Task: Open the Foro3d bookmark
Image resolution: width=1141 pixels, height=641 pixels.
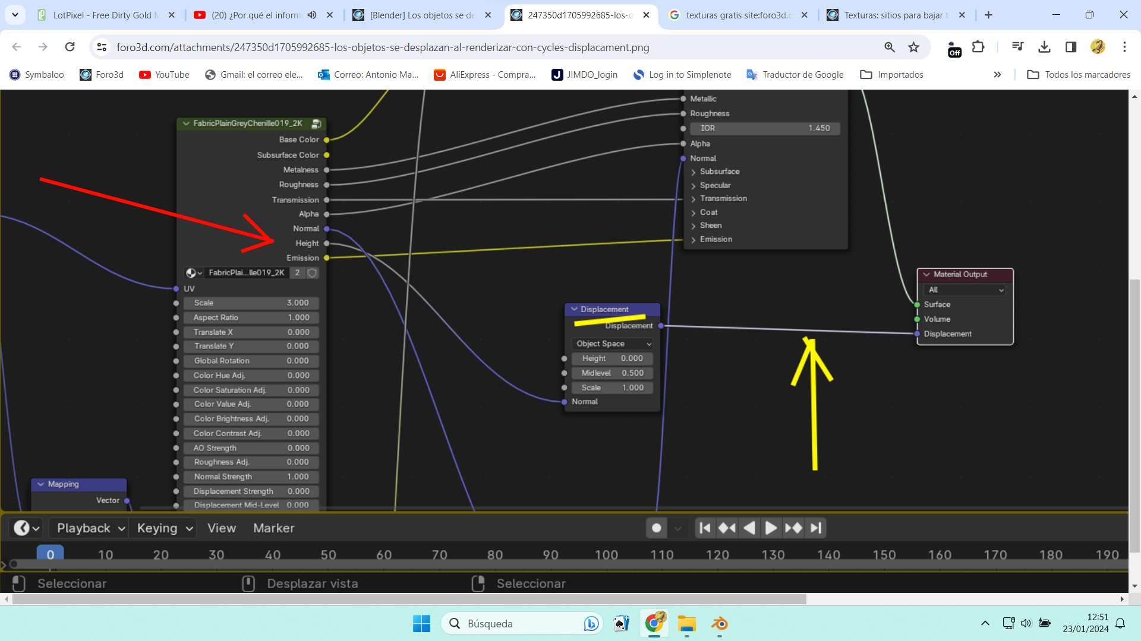Action: (x=102, y=75)
